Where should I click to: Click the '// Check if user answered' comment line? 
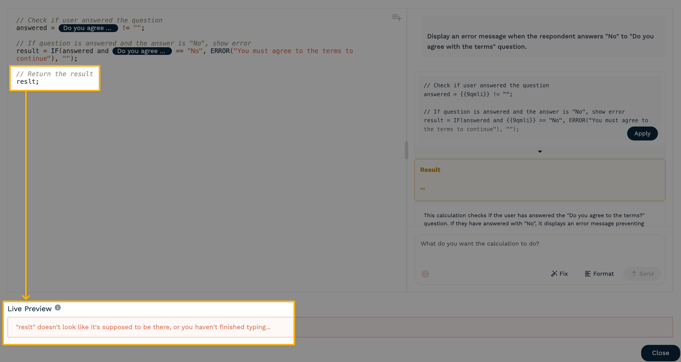[x=90, y=20]
